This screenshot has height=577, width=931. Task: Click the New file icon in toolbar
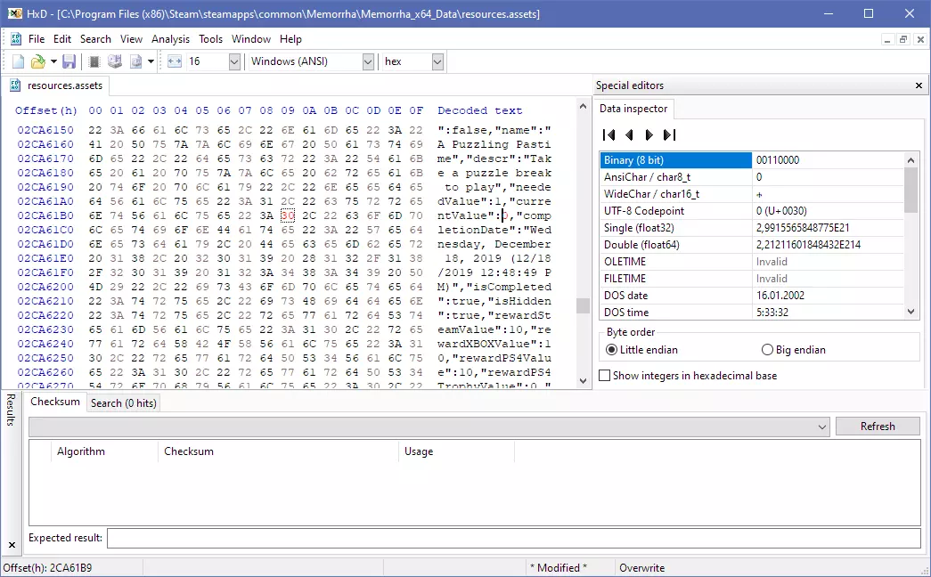click(18, 61)
